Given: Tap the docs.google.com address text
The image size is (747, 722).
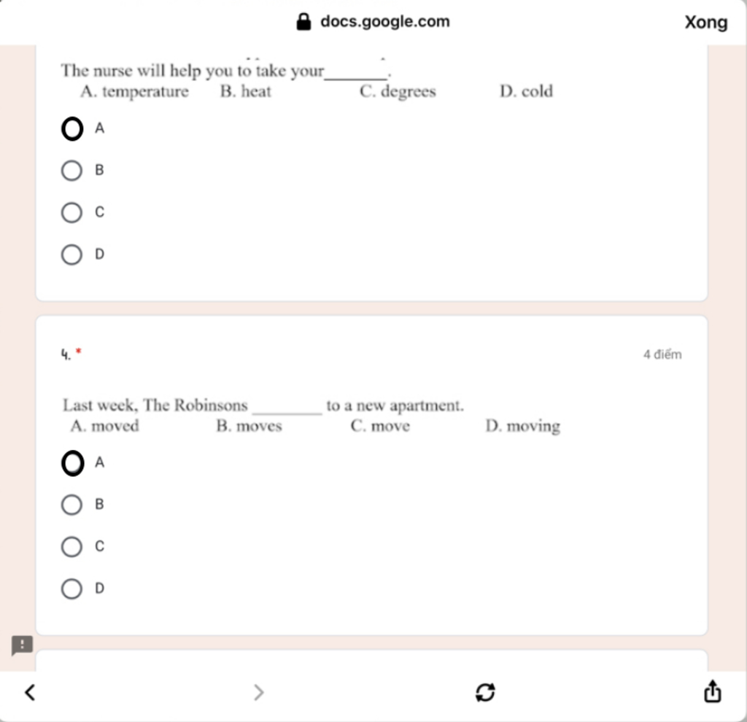Looking at the screenshot, I should click(x=385, y=21).
